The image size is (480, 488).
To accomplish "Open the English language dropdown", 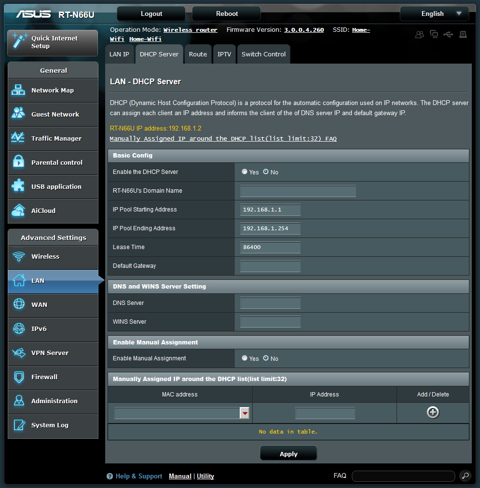I will tap(434, 13).
